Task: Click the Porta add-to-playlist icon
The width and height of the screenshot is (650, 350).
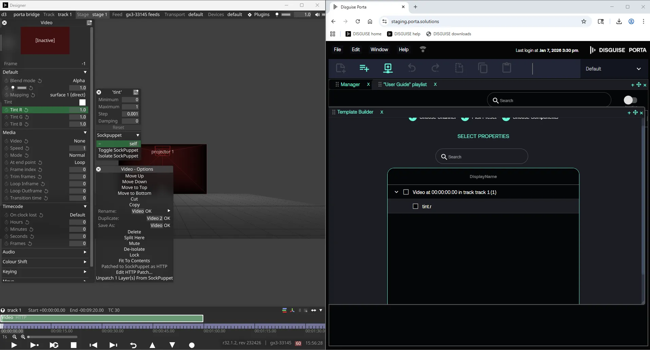Action: (x=364, y=68)
